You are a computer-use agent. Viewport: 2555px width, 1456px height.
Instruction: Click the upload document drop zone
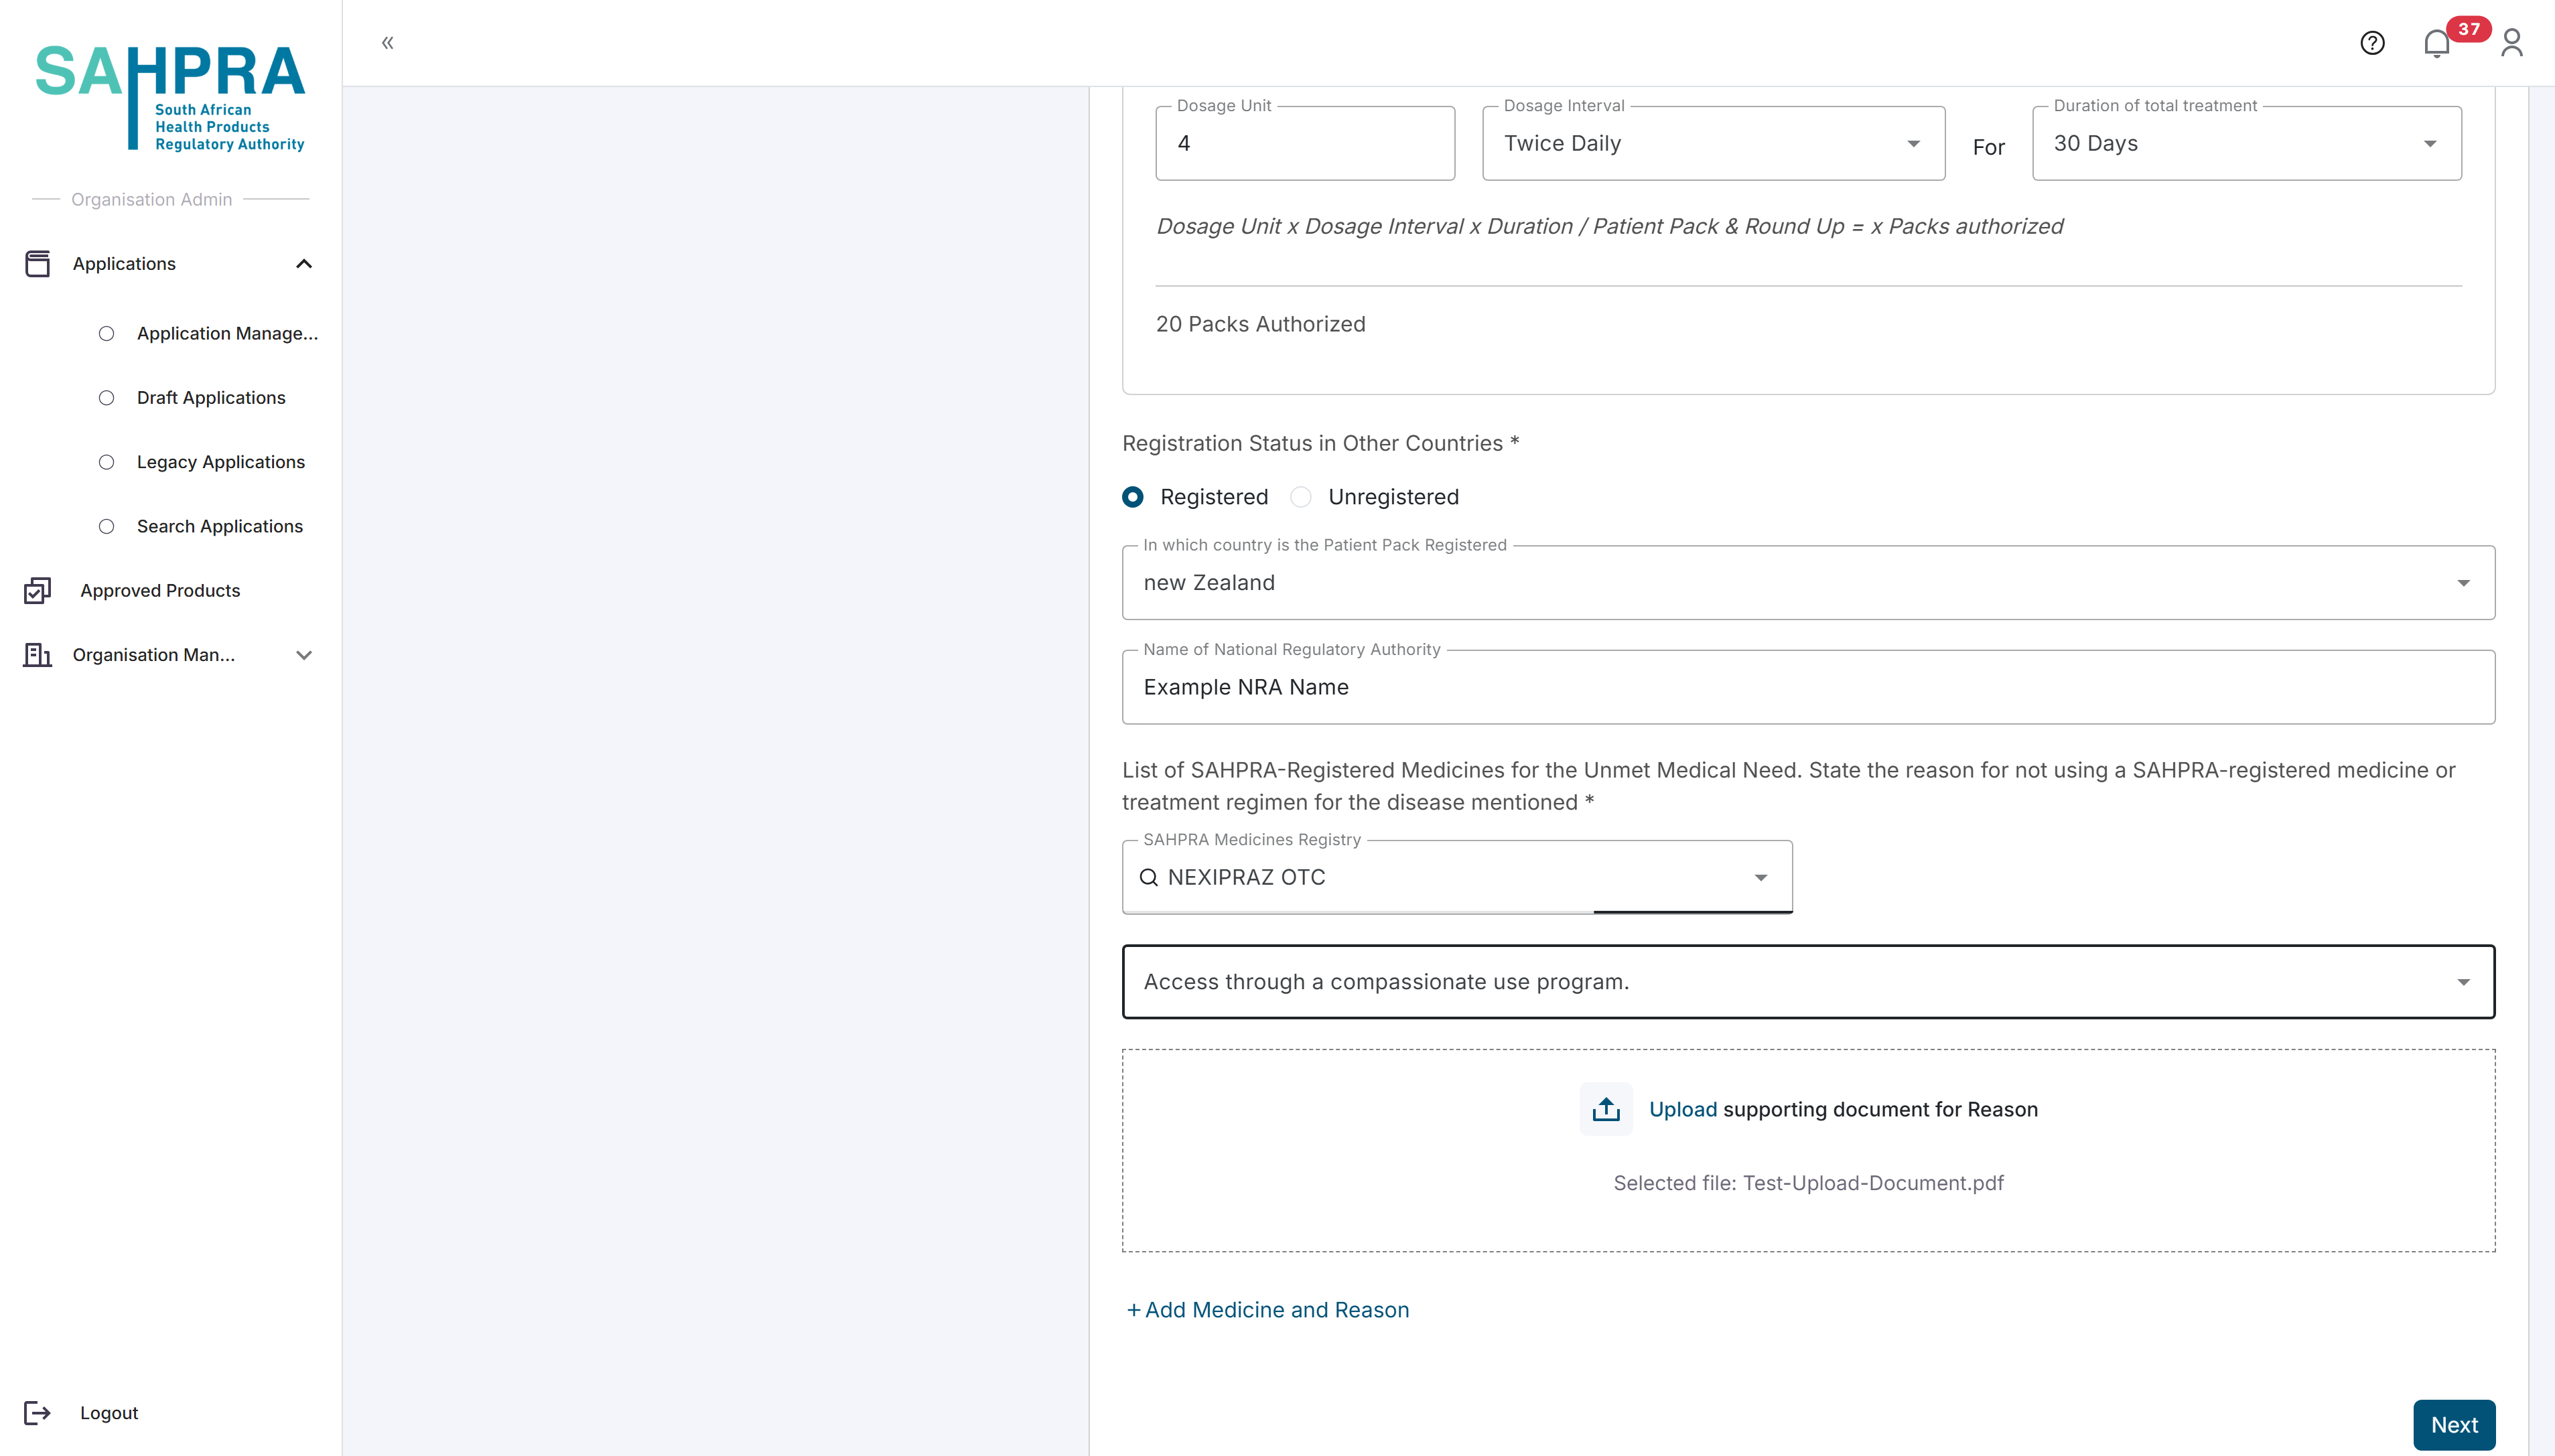(1808, 1151)
